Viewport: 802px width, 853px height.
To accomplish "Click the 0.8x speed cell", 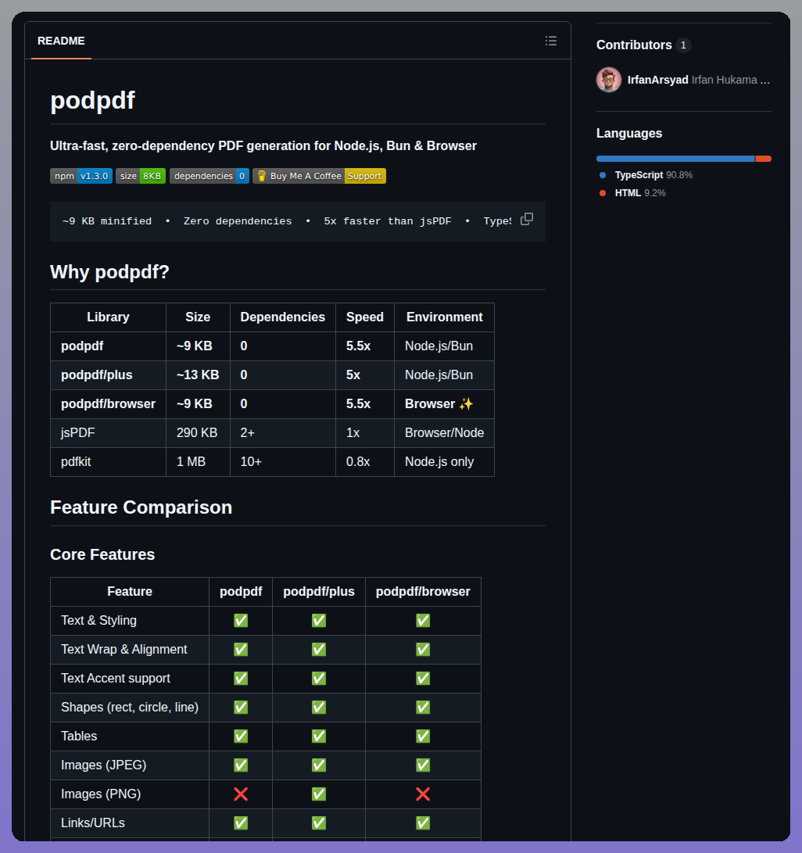I will pyautogui.click(x=365, y=461).
